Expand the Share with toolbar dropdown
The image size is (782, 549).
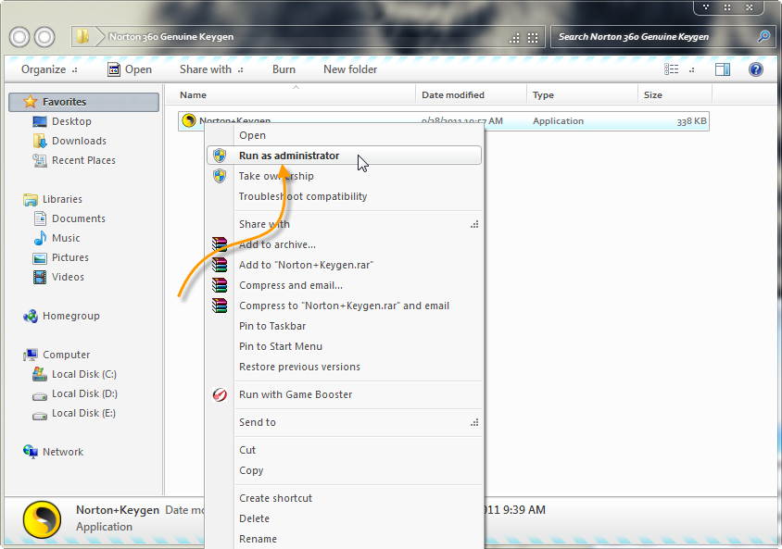tap(211, 69)
